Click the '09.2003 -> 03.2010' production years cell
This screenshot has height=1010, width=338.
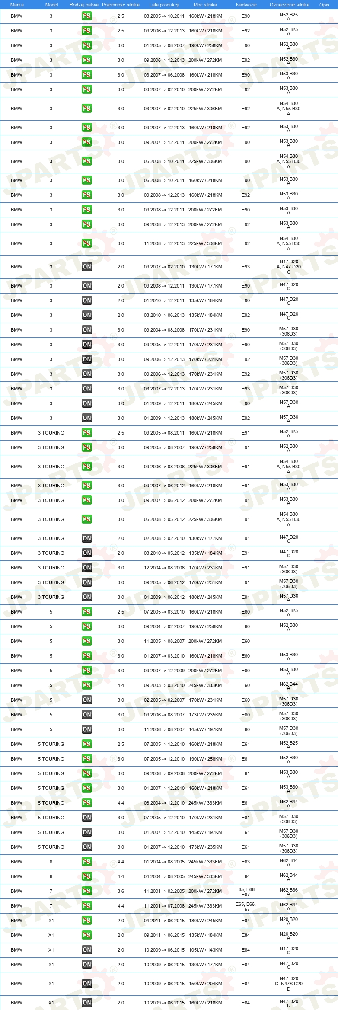(164, 685)
